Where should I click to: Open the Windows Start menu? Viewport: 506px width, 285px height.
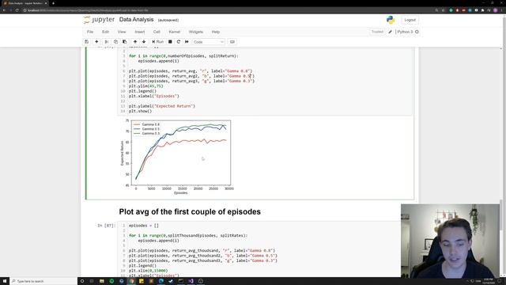[x=5, y=281]
